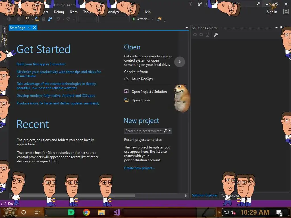
Task: Select the Start Page tab
Action: pyautogui.click(x=17, y=28)
